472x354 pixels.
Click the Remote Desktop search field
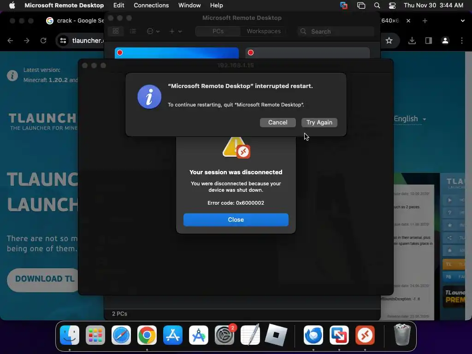tap(336, 31)
